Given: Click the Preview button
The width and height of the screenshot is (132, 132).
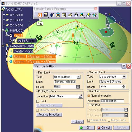Looking at the screenshot, I should (x=121, y=128).
